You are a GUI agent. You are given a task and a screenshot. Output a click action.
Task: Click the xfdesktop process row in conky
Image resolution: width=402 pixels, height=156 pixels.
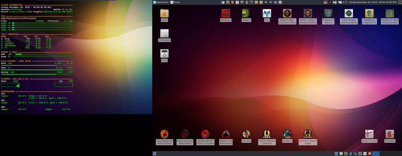coord(26,45)
